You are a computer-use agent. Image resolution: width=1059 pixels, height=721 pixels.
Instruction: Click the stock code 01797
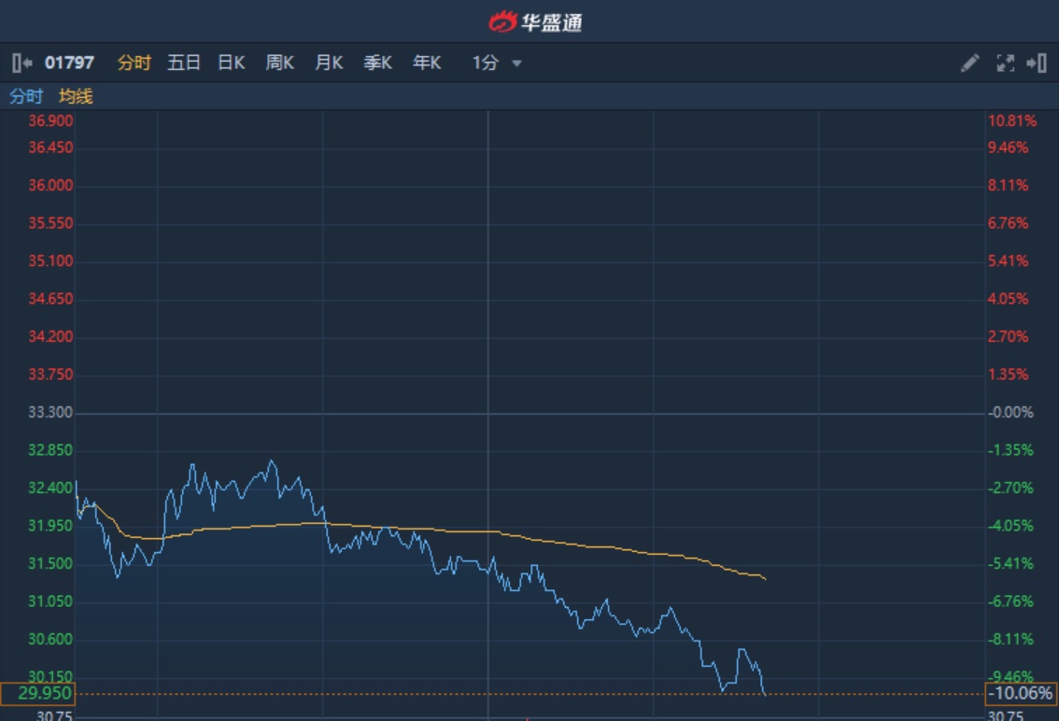pyautogui.click(x=69, y=64)
